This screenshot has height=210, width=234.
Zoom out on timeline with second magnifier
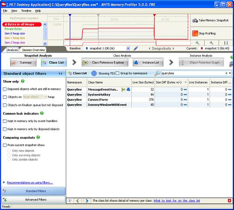(211, 43)
